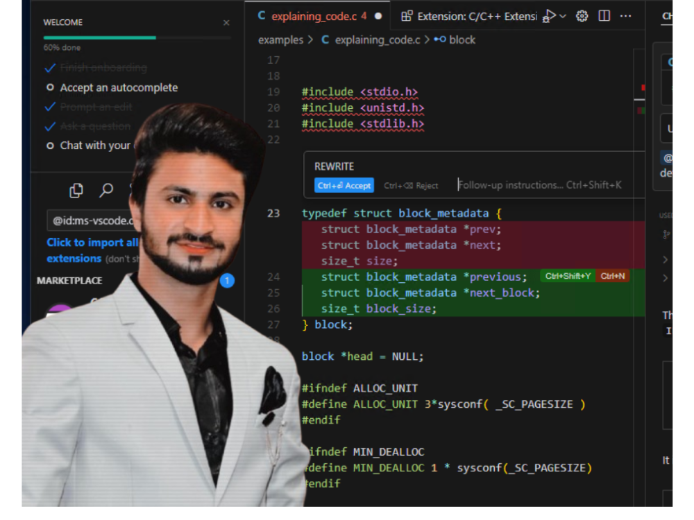
Task: Click the '#include <unistd.h>' line
Action: 363,108
